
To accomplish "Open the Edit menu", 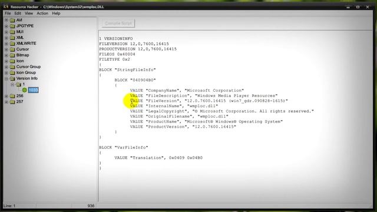I will tap(18, 14).
